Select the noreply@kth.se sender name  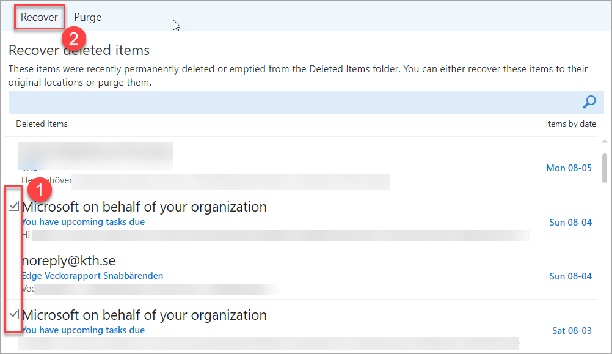68,261
